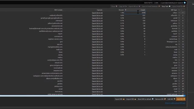
Task: Click the MX Contain column header
Action: (x=59, y=10)
